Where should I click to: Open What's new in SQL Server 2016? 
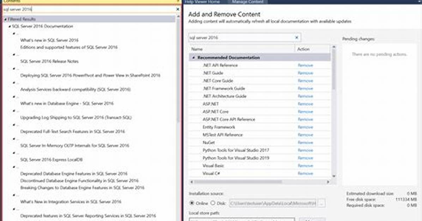tap(49, 40)
